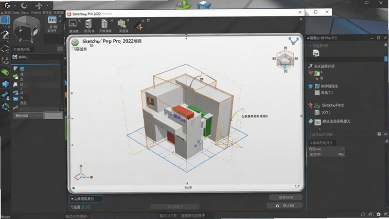Click the red cabinet in the 3D model
This screenshot has width=389, height=219.
coord(183,112)
